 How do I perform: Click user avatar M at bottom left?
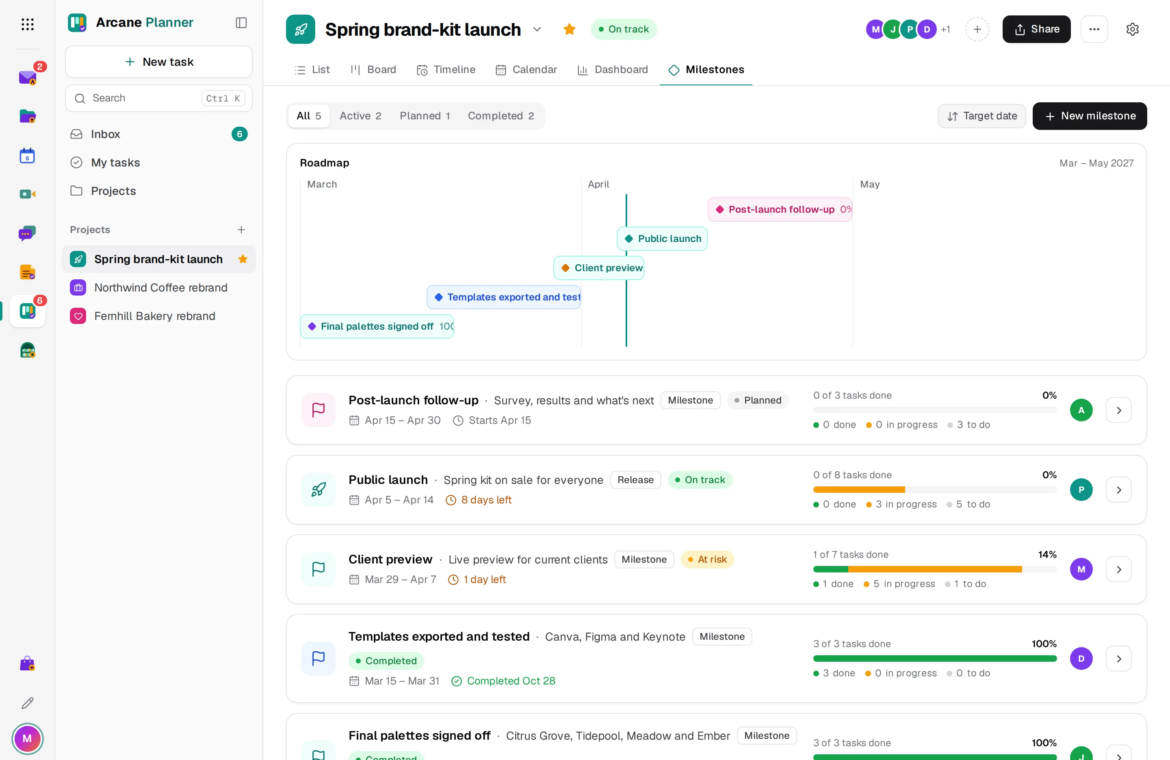tap(28, 738)
